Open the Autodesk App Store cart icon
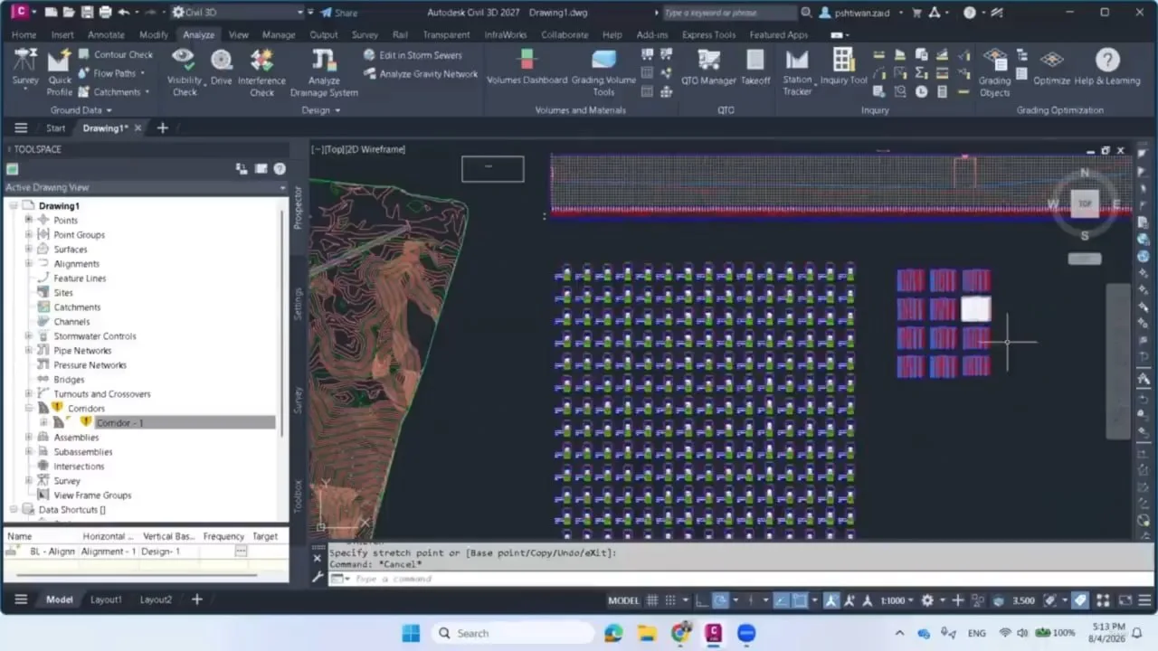The height and width of the screenshot is (651, 1158). point(916,13)
